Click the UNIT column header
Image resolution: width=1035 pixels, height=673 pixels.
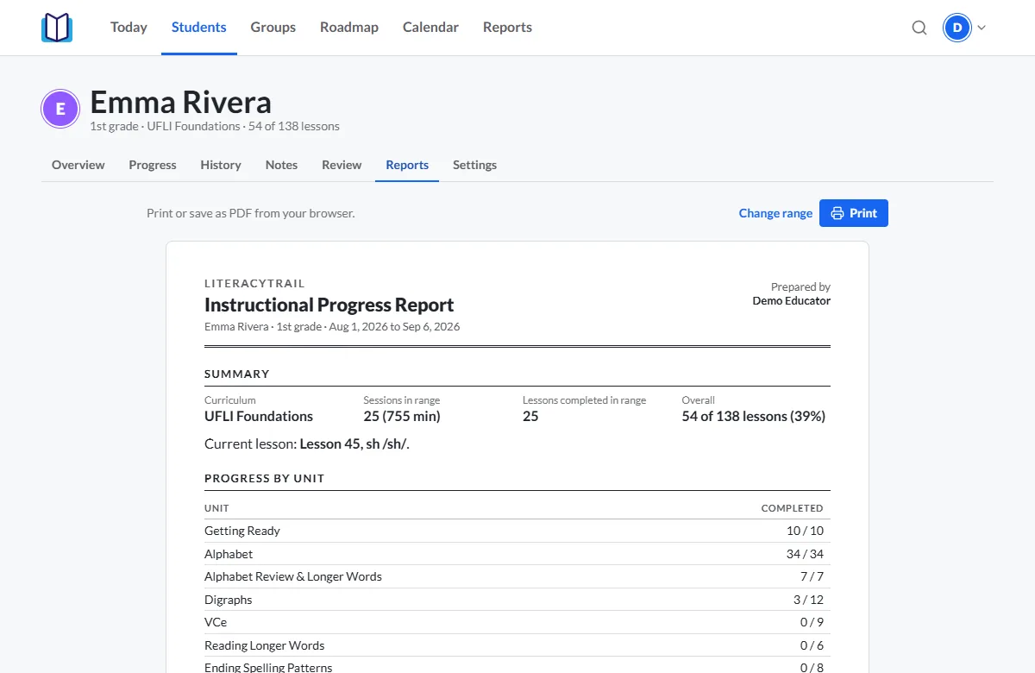216,508
